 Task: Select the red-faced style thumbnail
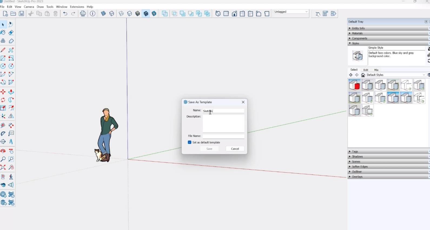(x=354, y=85)
